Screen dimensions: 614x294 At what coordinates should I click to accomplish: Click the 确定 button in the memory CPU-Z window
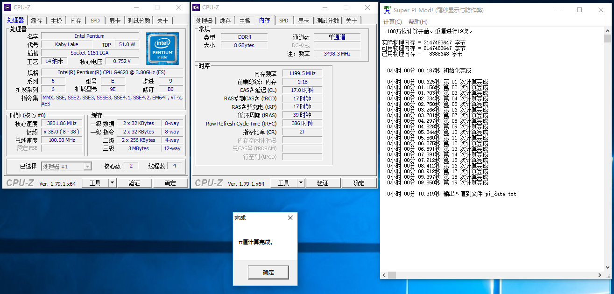[x=359, y=182]
